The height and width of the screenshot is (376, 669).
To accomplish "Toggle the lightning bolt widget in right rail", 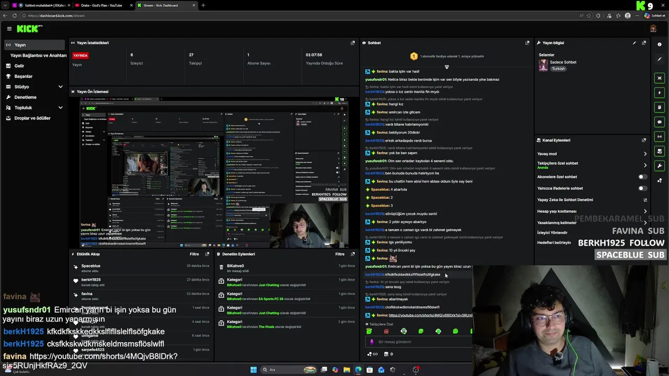I will tap(660, 92).
